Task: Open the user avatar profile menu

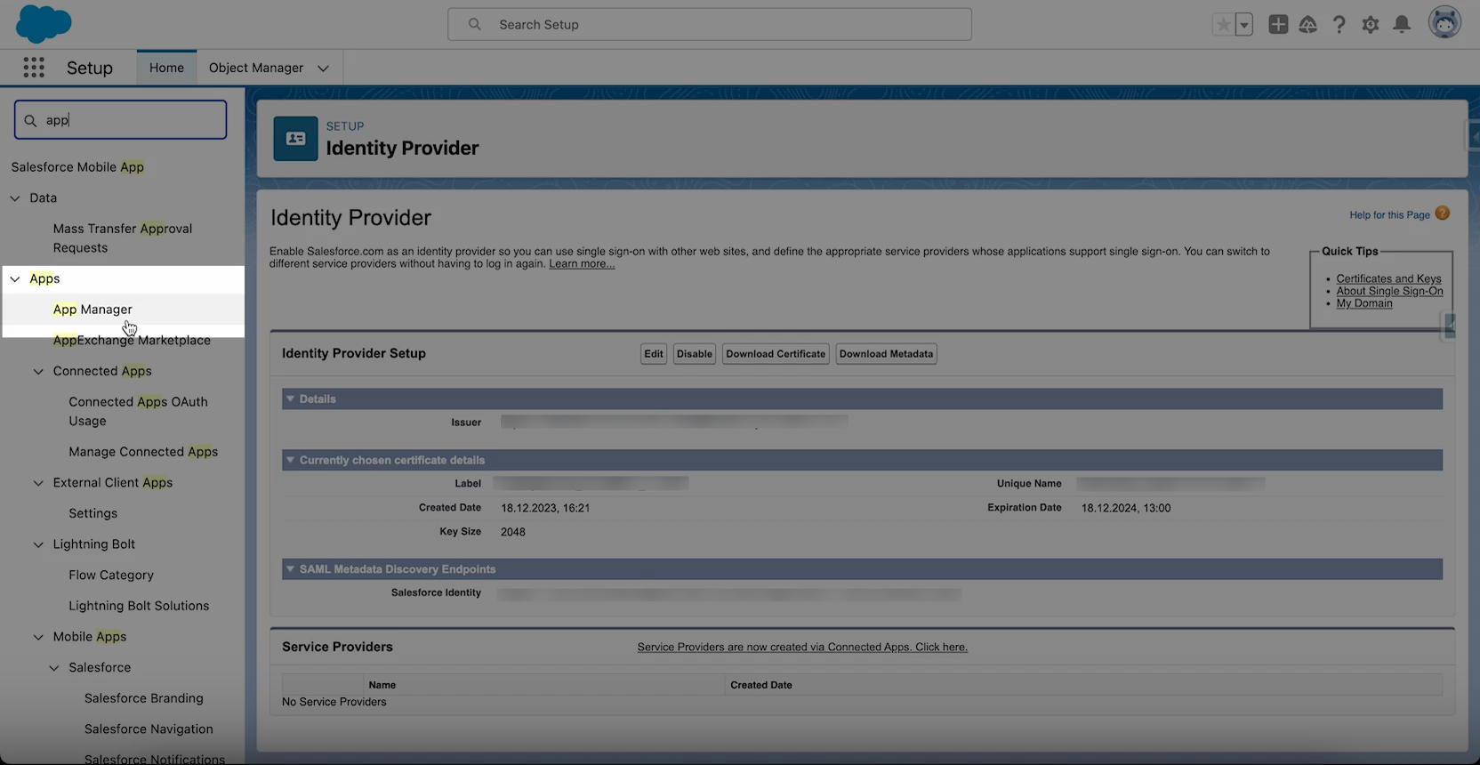Action: point(1444,23)
